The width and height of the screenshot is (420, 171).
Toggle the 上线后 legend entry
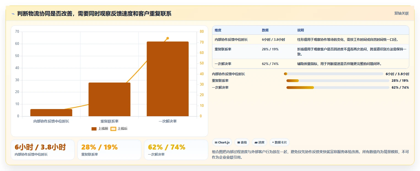(x=119, y=129)
